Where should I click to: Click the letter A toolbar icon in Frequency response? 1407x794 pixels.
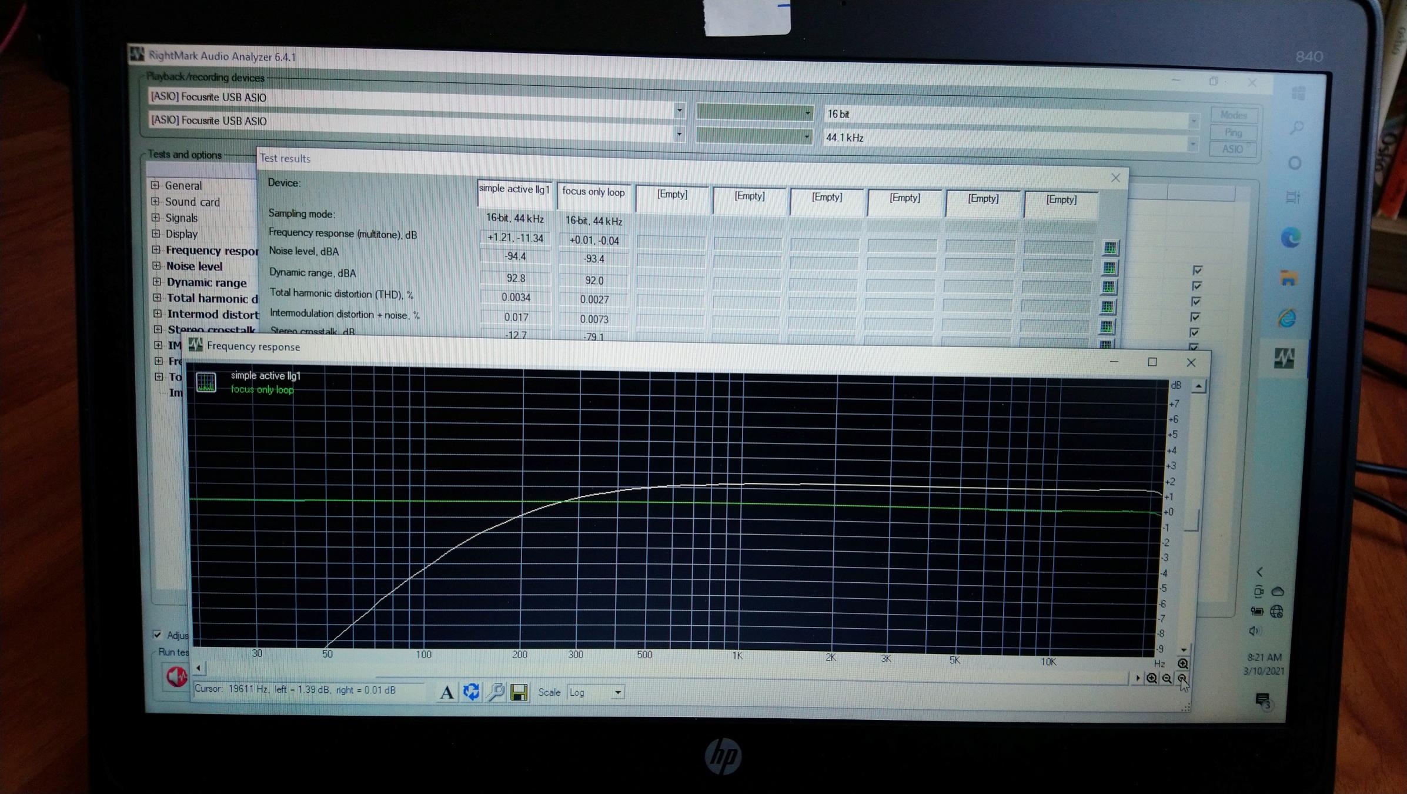coord(447,692)
